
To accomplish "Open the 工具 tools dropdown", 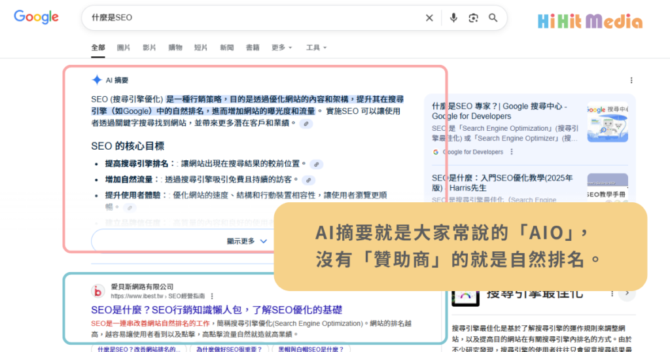I will tap(316, 48).
